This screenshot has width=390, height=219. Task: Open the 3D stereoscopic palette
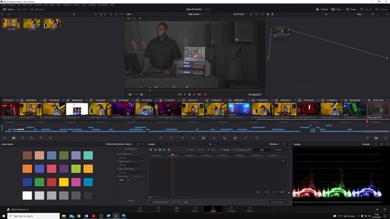257,138
